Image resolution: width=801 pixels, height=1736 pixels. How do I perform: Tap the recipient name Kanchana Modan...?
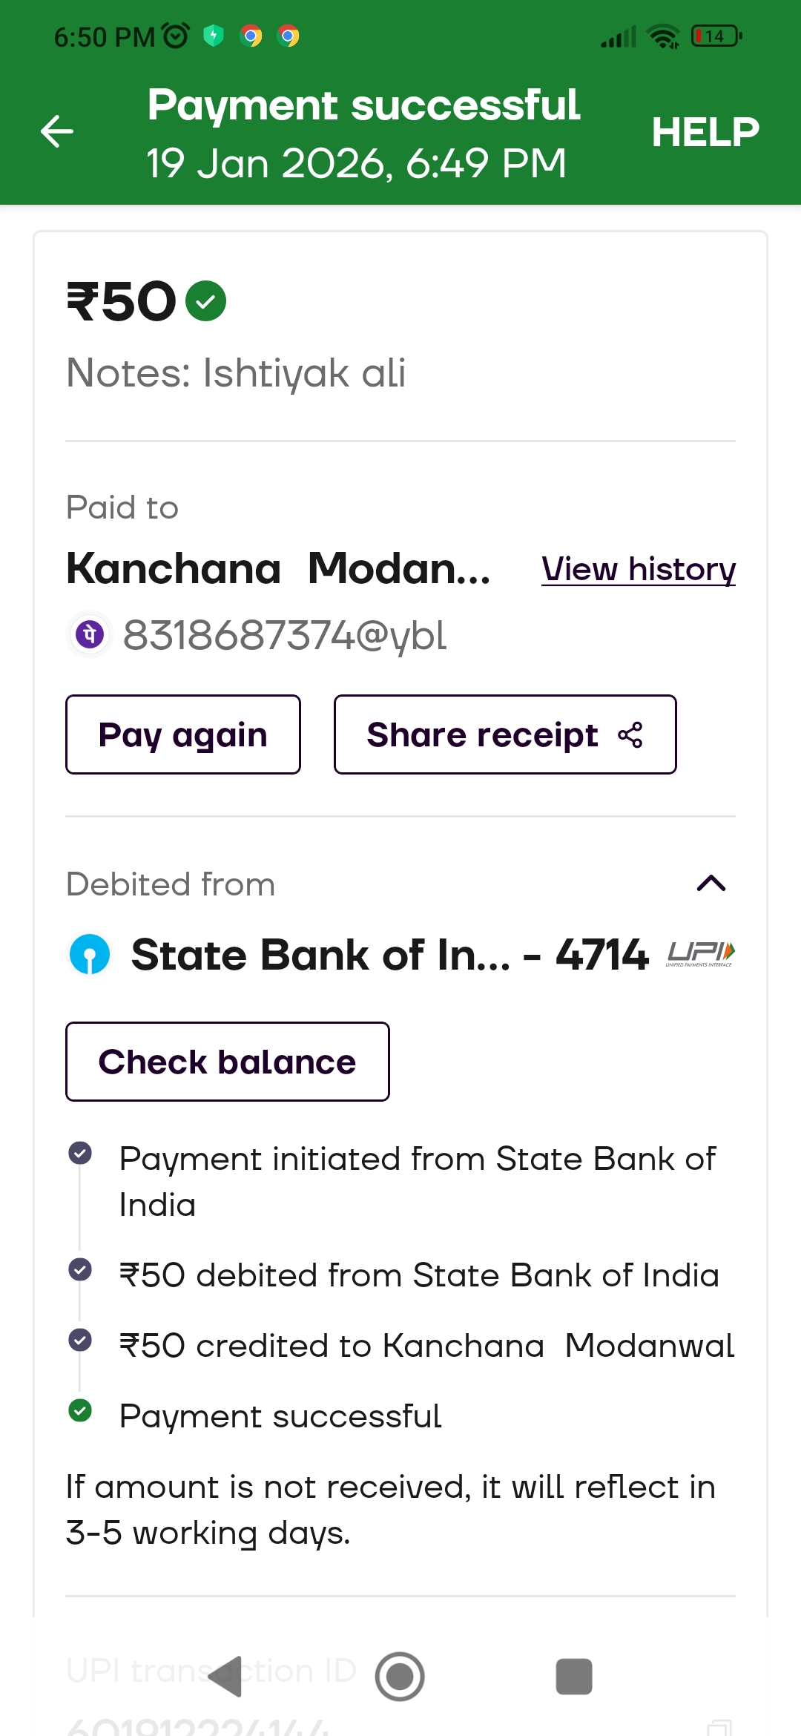coord(278,569)
